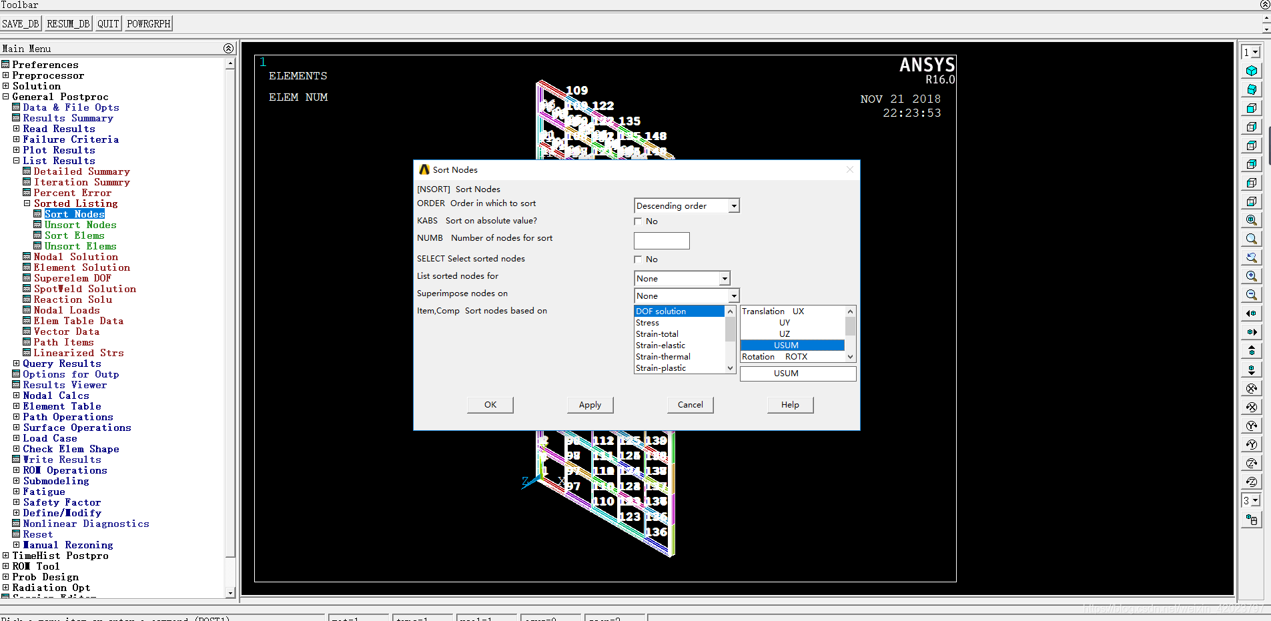Image resolution: width=1271 pixels, height=621 pixels.
Task: Click the QUIT toolbar button
Action: [x=108, y=24]
